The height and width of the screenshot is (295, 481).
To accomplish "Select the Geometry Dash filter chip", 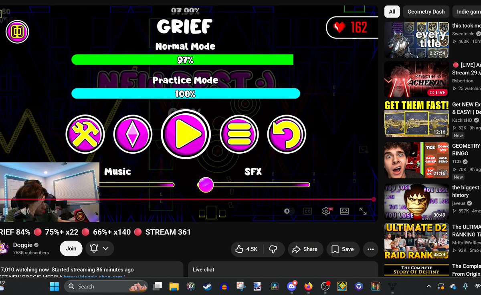I will (426, 12).
